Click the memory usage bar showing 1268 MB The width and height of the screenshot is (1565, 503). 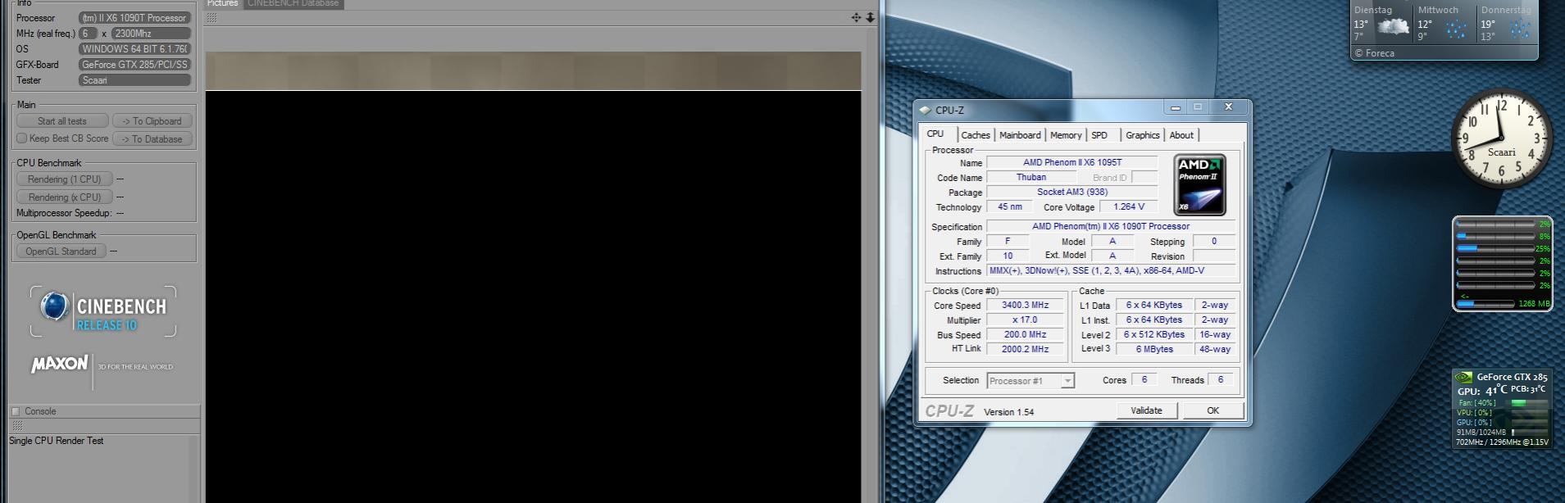(1485, 303)
